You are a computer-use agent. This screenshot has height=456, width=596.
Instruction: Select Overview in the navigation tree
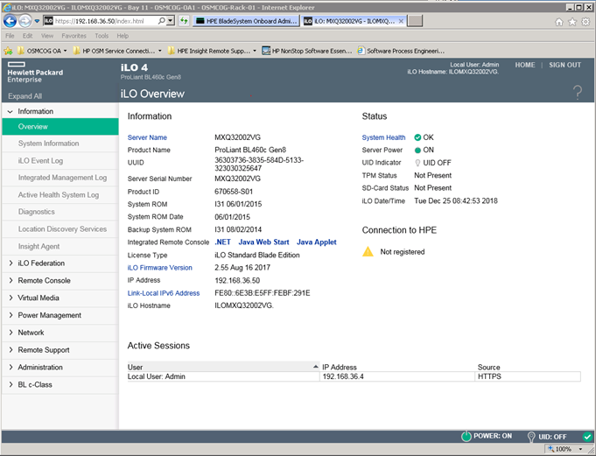(60, 127)
